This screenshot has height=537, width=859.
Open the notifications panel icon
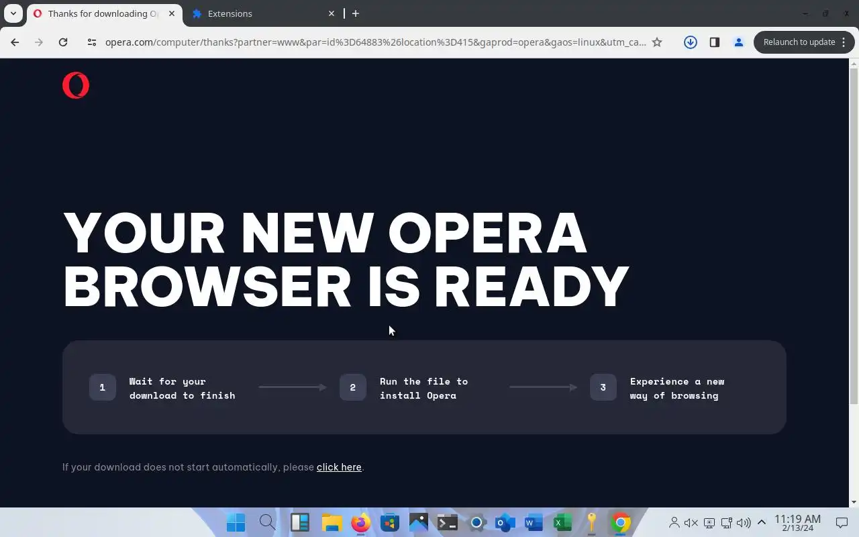[842, 523]
